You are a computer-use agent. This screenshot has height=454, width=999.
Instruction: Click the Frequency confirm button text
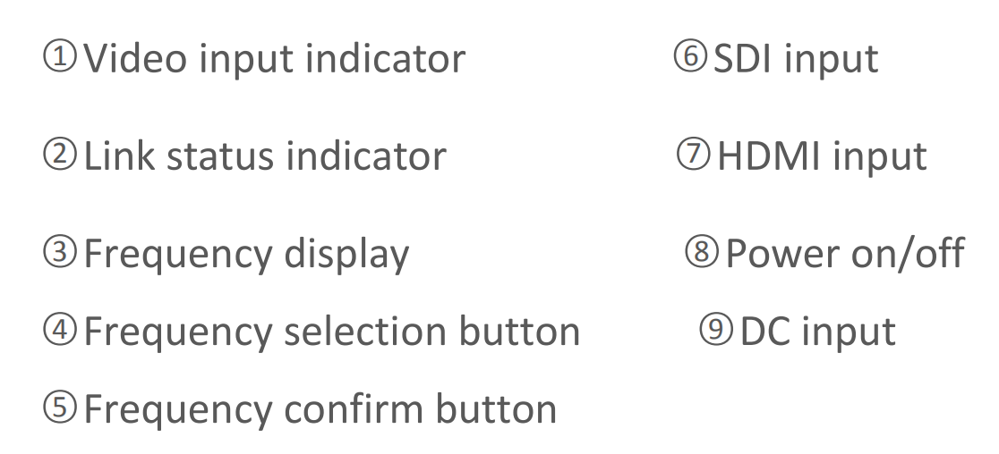pos(320,410)
